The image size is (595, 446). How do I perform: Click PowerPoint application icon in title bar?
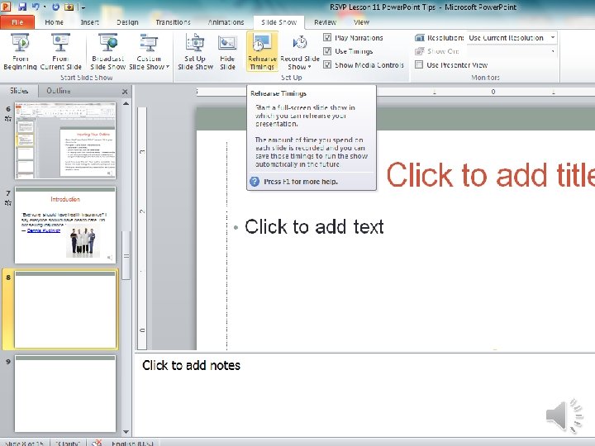[7, 7]
